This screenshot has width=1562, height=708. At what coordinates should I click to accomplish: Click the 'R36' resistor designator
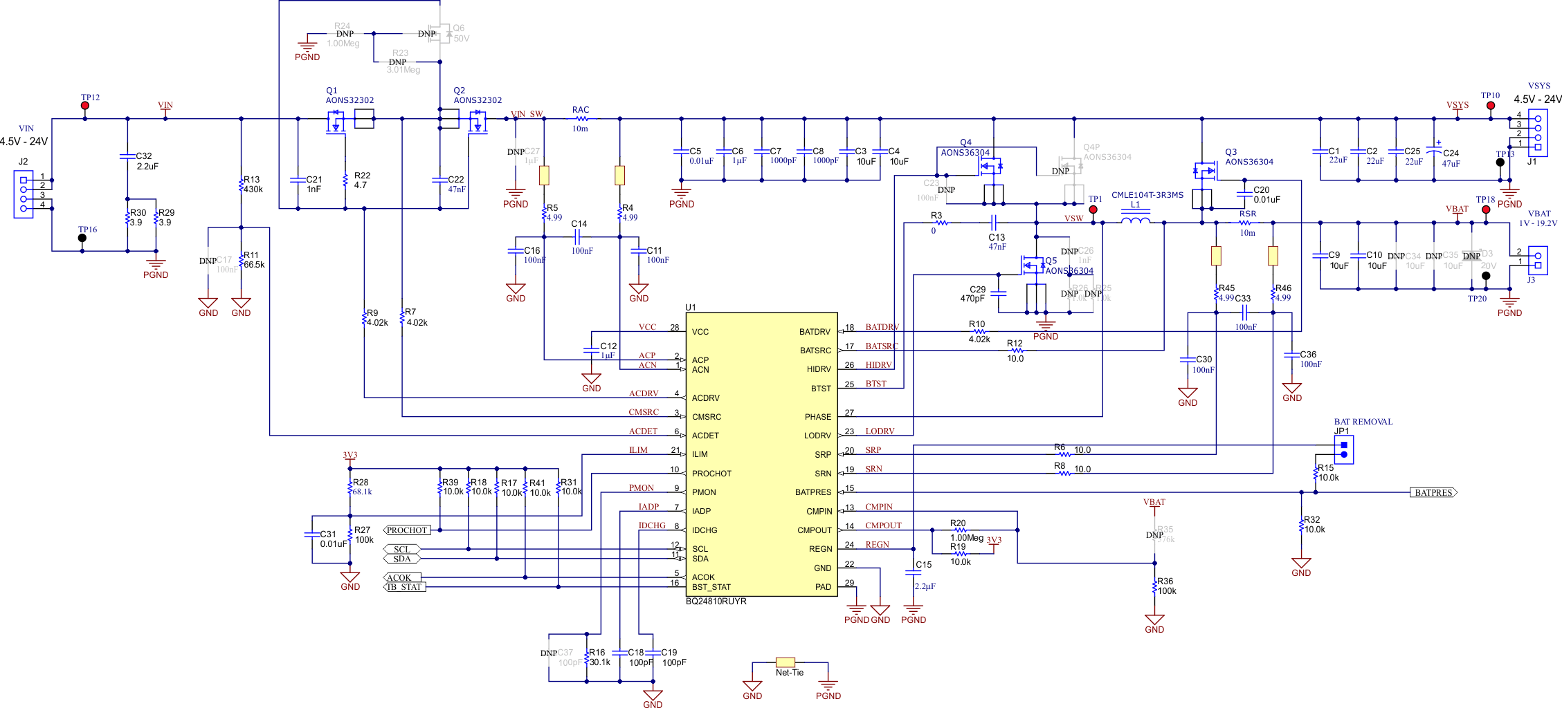[x=1165, y=581]
